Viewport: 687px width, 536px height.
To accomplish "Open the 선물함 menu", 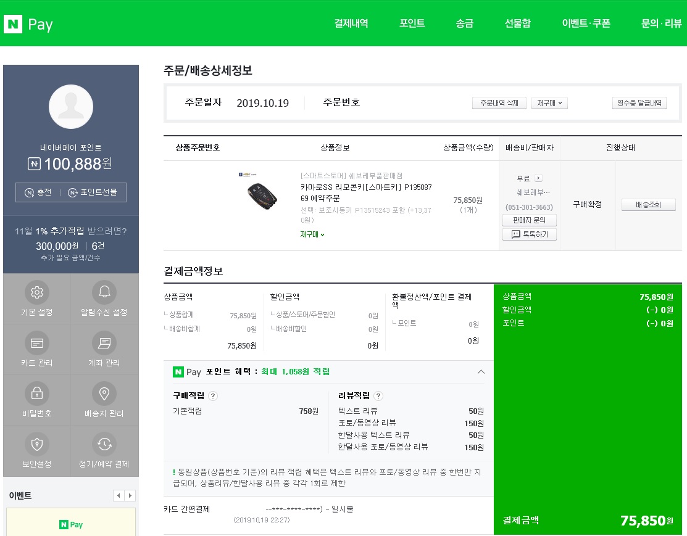I will (517, 23).
